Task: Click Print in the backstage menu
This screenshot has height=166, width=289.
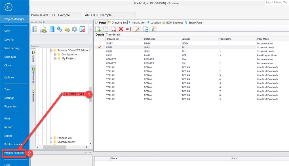Action: click(x=7, y=118)
